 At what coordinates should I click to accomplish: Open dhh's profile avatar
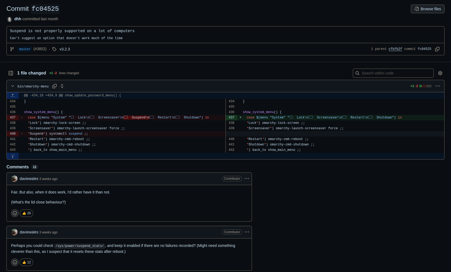pyautogui.click(x=9, y=19)
